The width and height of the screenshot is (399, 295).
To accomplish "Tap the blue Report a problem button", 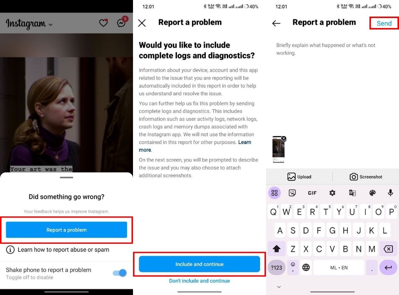I will point(66,230).
